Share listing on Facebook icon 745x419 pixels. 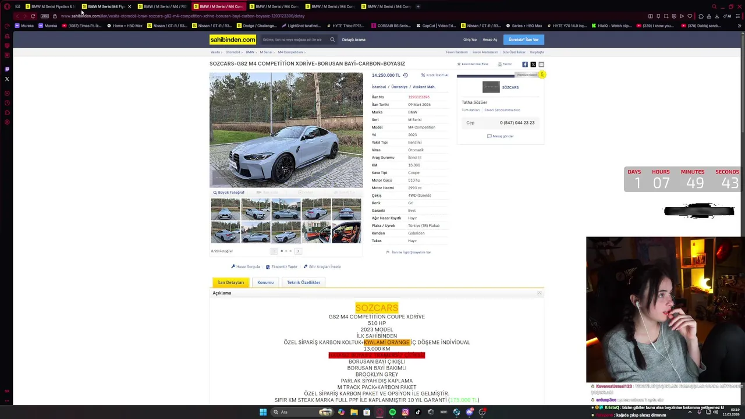tap(525, 65)
